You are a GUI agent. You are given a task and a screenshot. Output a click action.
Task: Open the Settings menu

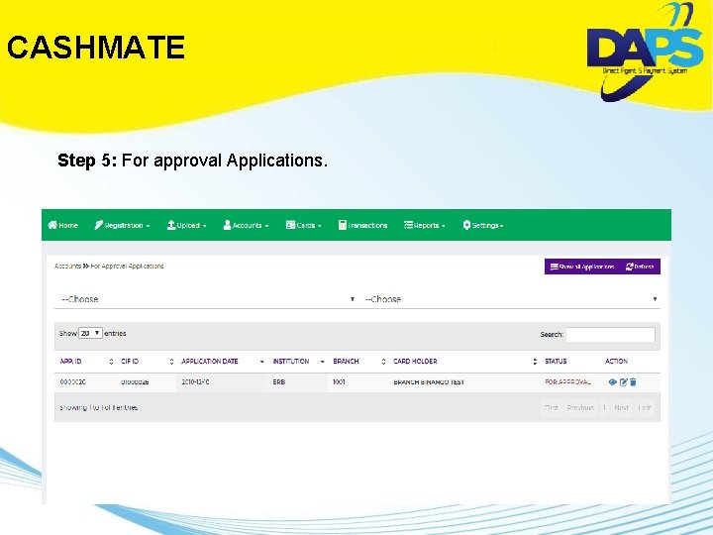pos(483,225)
